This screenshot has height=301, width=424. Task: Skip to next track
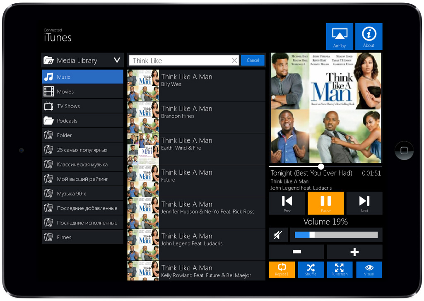coord(364,203)
